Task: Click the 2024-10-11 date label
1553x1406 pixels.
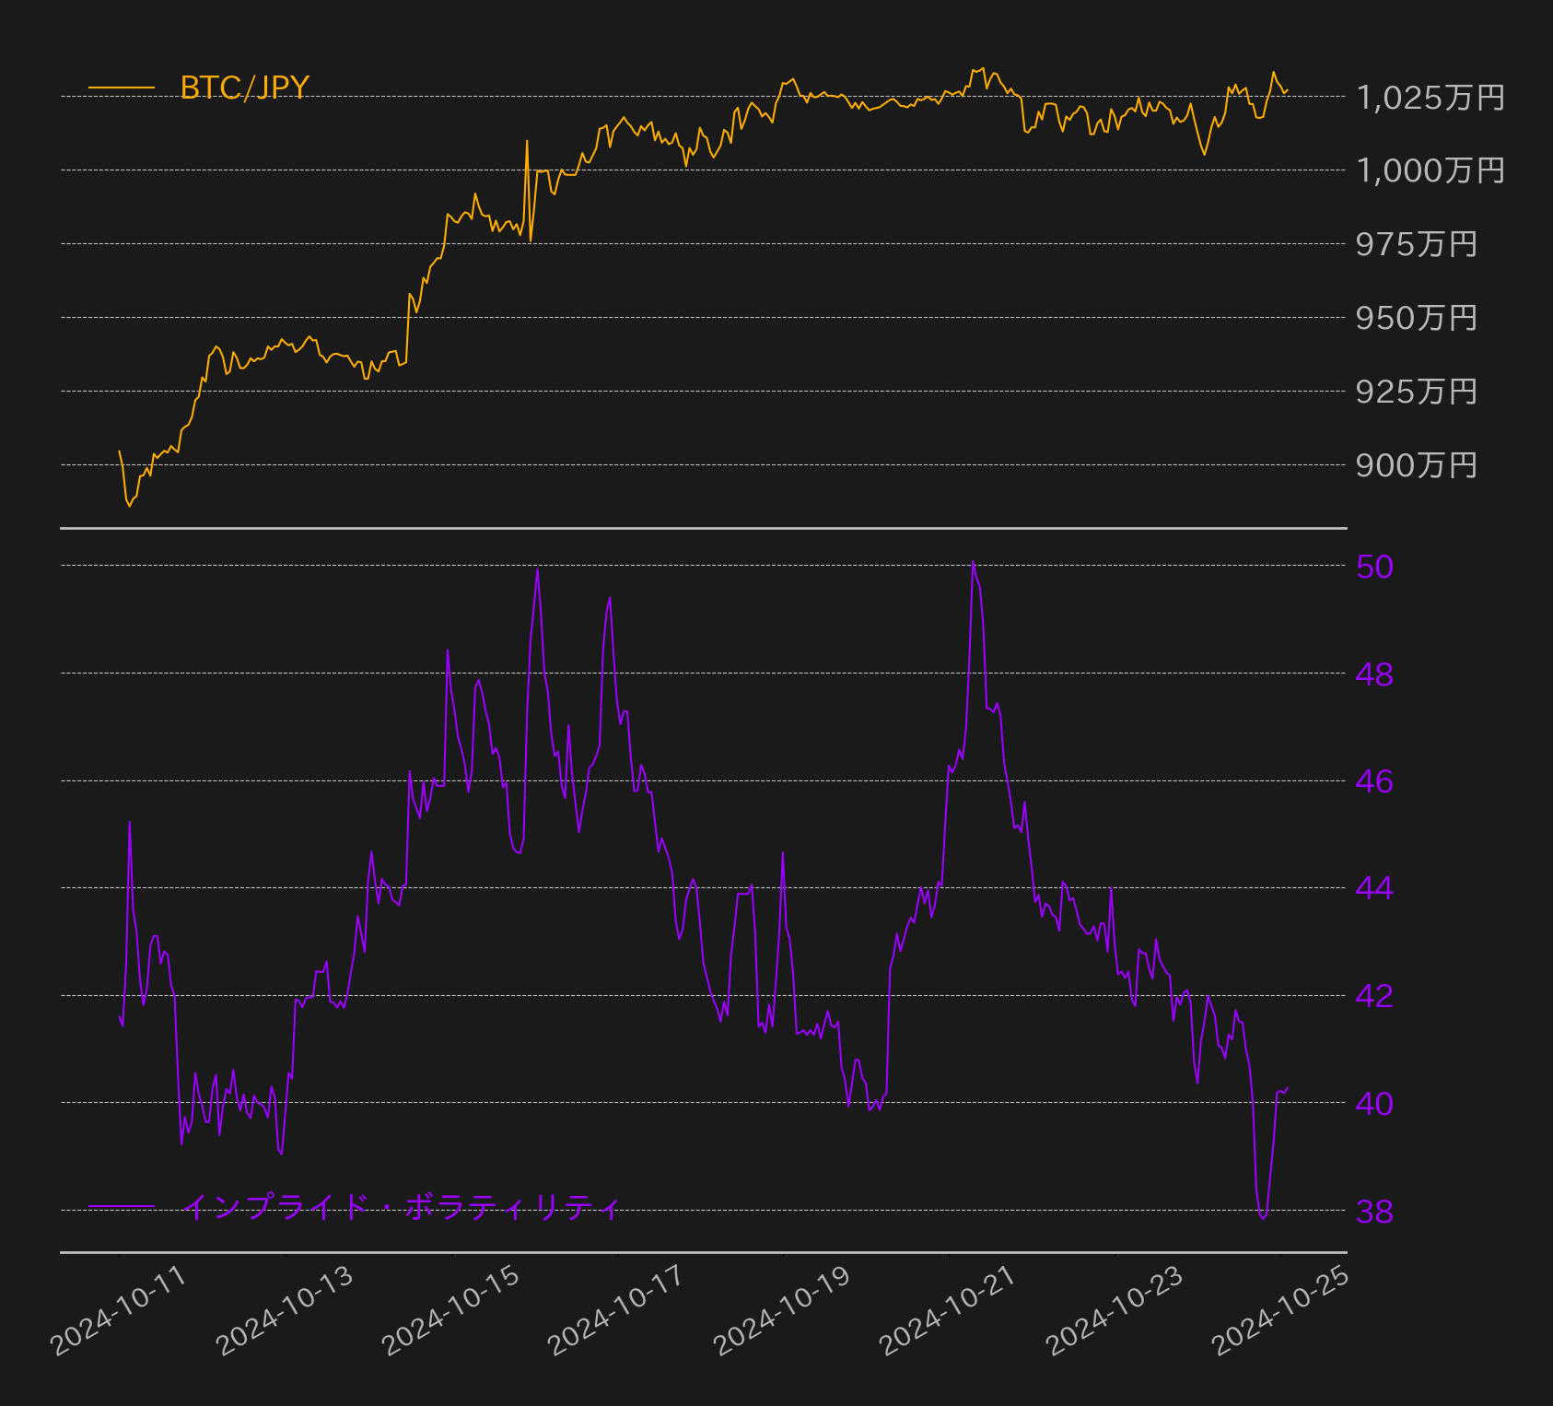Action: 118,1309
